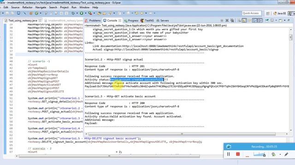Open the Navigate menu
Screen dimensions: 295x165
pyautogui.click(x=41, y=7)
